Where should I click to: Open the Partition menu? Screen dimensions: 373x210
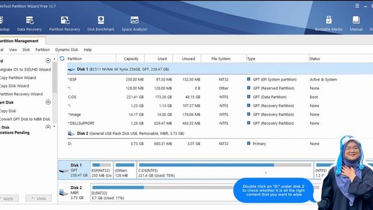43,50
